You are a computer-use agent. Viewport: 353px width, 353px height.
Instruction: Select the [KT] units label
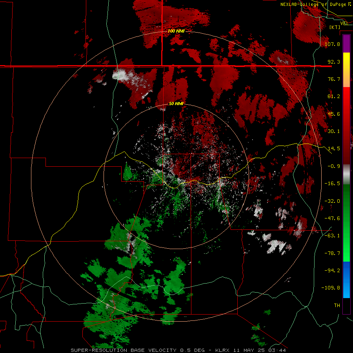(x=335, y=27)
